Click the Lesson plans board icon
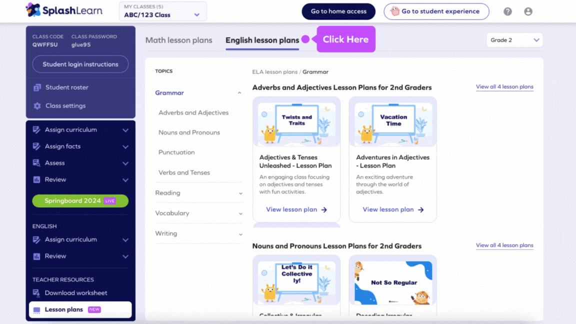 (x=36, y=309)
